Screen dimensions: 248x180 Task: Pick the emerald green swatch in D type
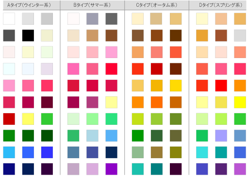coord(202,135)
